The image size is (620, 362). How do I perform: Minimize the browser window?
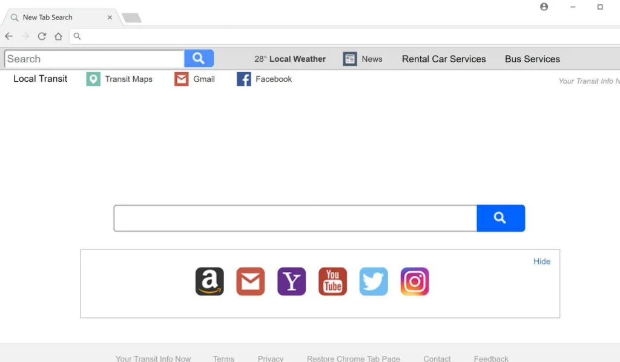pos(573,7)
